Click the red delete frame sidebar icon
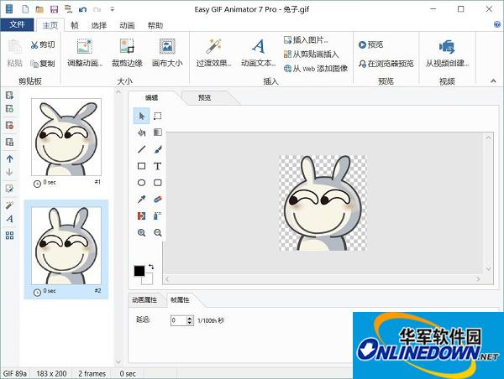Image resolution: width=504 pixels, height=379 pixels. pyautogui.click(x=9, y=126)
